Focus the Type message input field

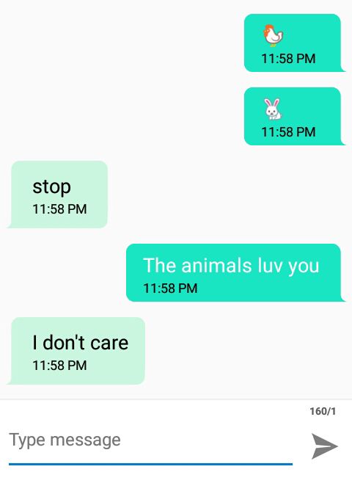tap(150, 440)
